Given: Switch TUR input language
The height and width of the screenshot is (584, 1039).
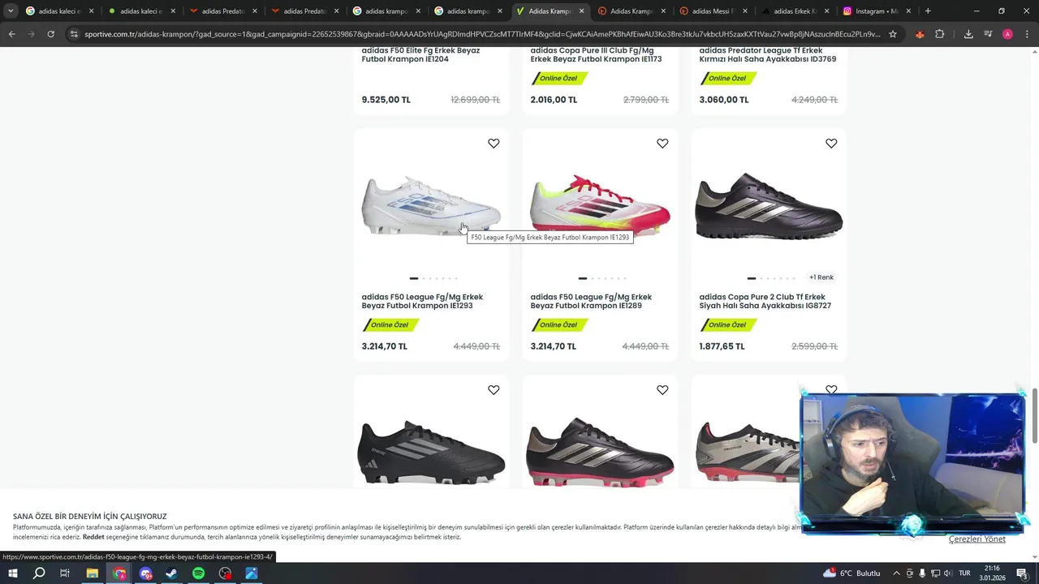Looking at the screenshot, I should tap(964, 573).
